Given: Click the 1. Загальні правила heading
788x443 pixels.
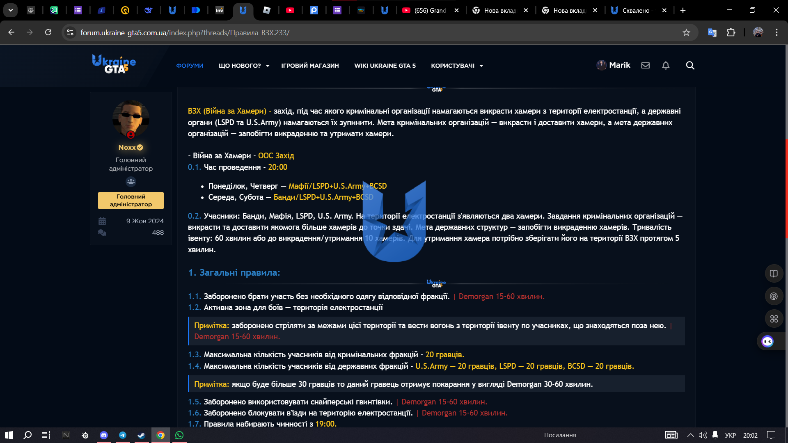Looking at the screenshot, I should tap(234, 272).
